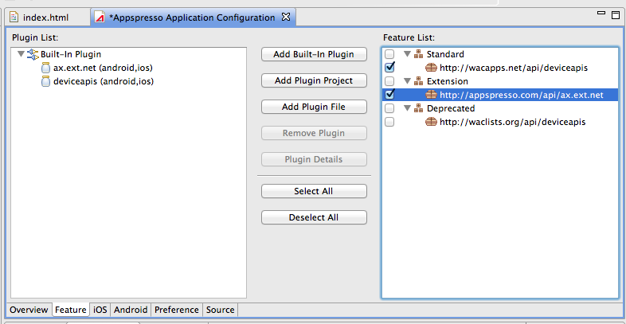Open the Android page tab
The height and width of the screenshot is (324, 626).
pos(131,310)
